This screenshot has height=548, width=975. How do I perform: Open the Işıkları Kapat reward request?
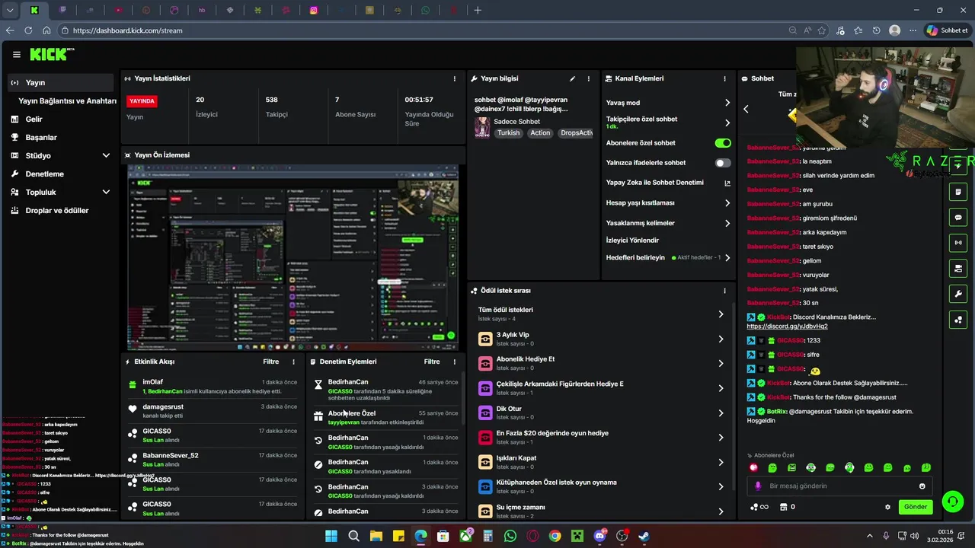(x=599, y=462)
